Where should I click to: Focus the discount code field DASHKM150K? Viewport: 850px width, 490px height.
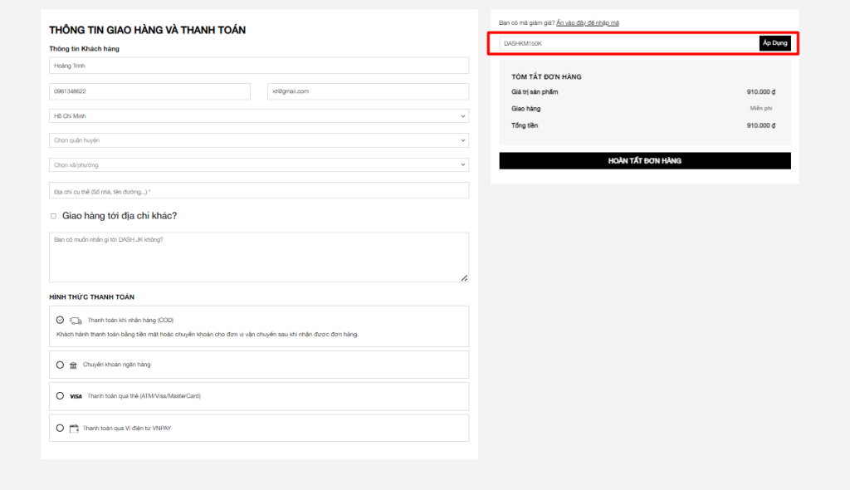[x=629, y=43]
